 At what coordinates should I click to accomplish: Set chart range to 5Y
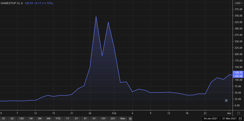tap(94, 119)
